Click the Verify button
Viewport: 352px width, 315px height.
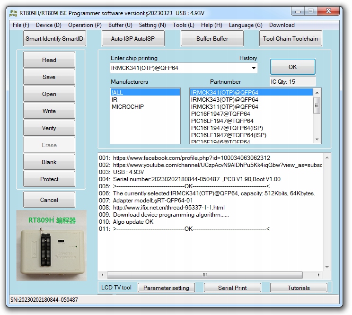tap(49, 128)
